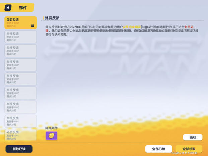Tap the purple reward item under 附件奖励
The image size is (208, 156).
click(x=51, y=135)
